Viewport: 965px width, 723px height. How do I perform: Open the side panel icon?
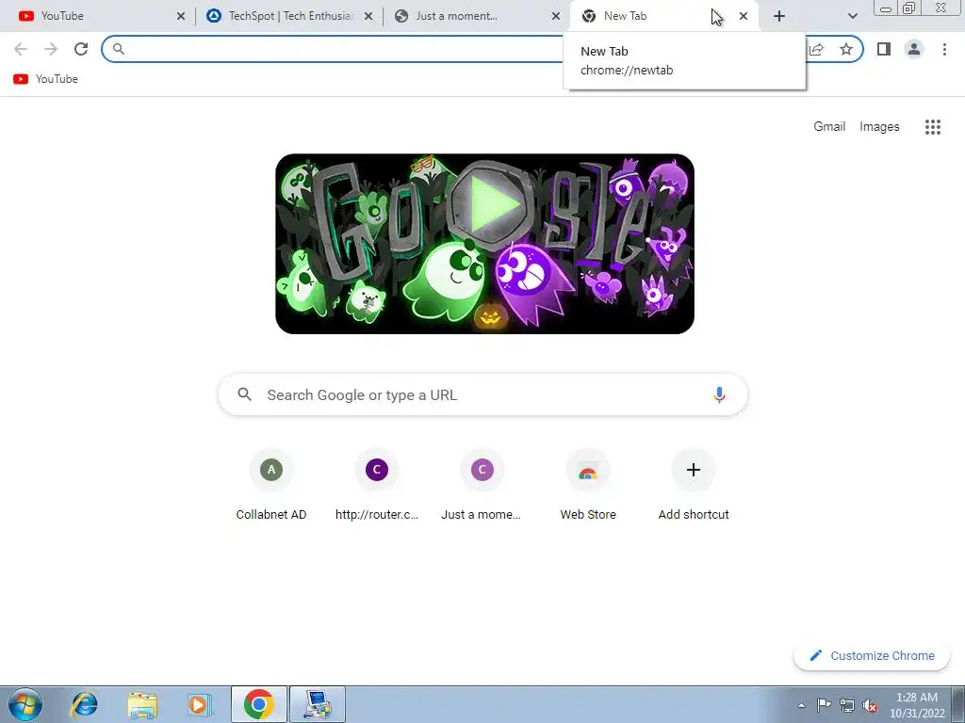(884, 49)
